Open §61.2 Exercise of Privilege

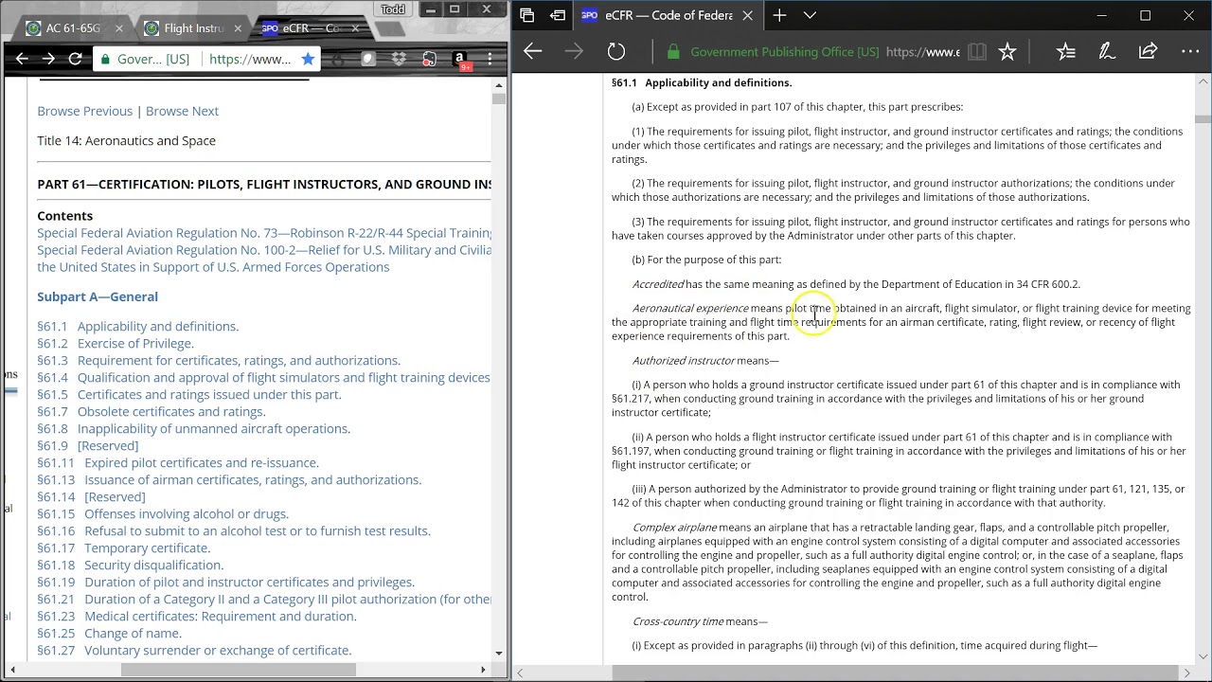[x=116, y=343]
